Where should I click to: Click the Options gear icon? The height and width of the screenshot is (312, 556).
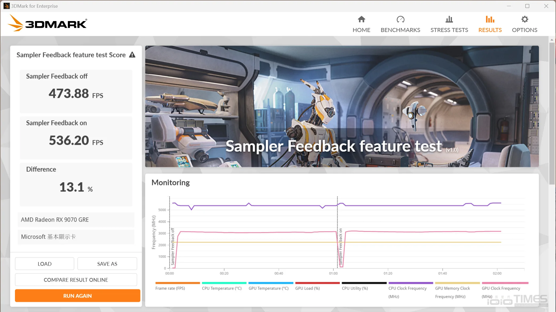click(524, 19)
